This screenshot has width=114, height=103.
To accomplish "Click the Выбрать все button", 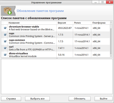I will click(x=37, y=99).
